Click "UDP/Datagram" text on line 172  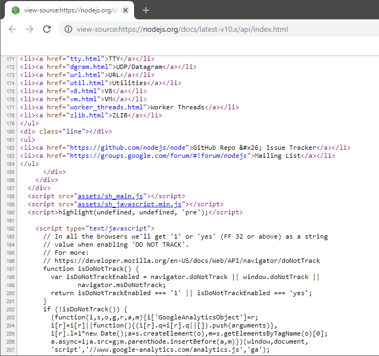pyautogui.click(x=139, y=67)
